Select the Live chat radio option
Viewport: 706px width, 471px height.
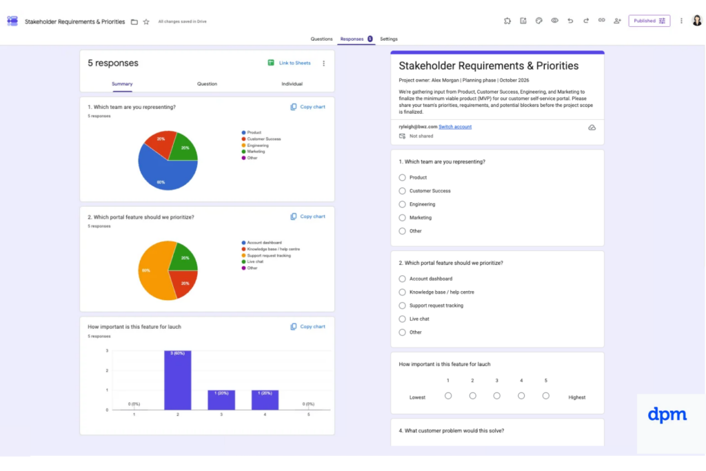(x=402, y=319)
